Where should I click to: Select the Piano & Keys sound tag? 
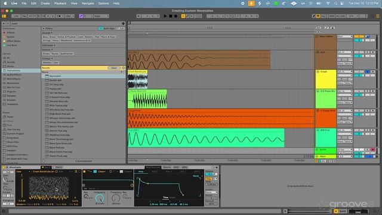click(x=108, y=37)
